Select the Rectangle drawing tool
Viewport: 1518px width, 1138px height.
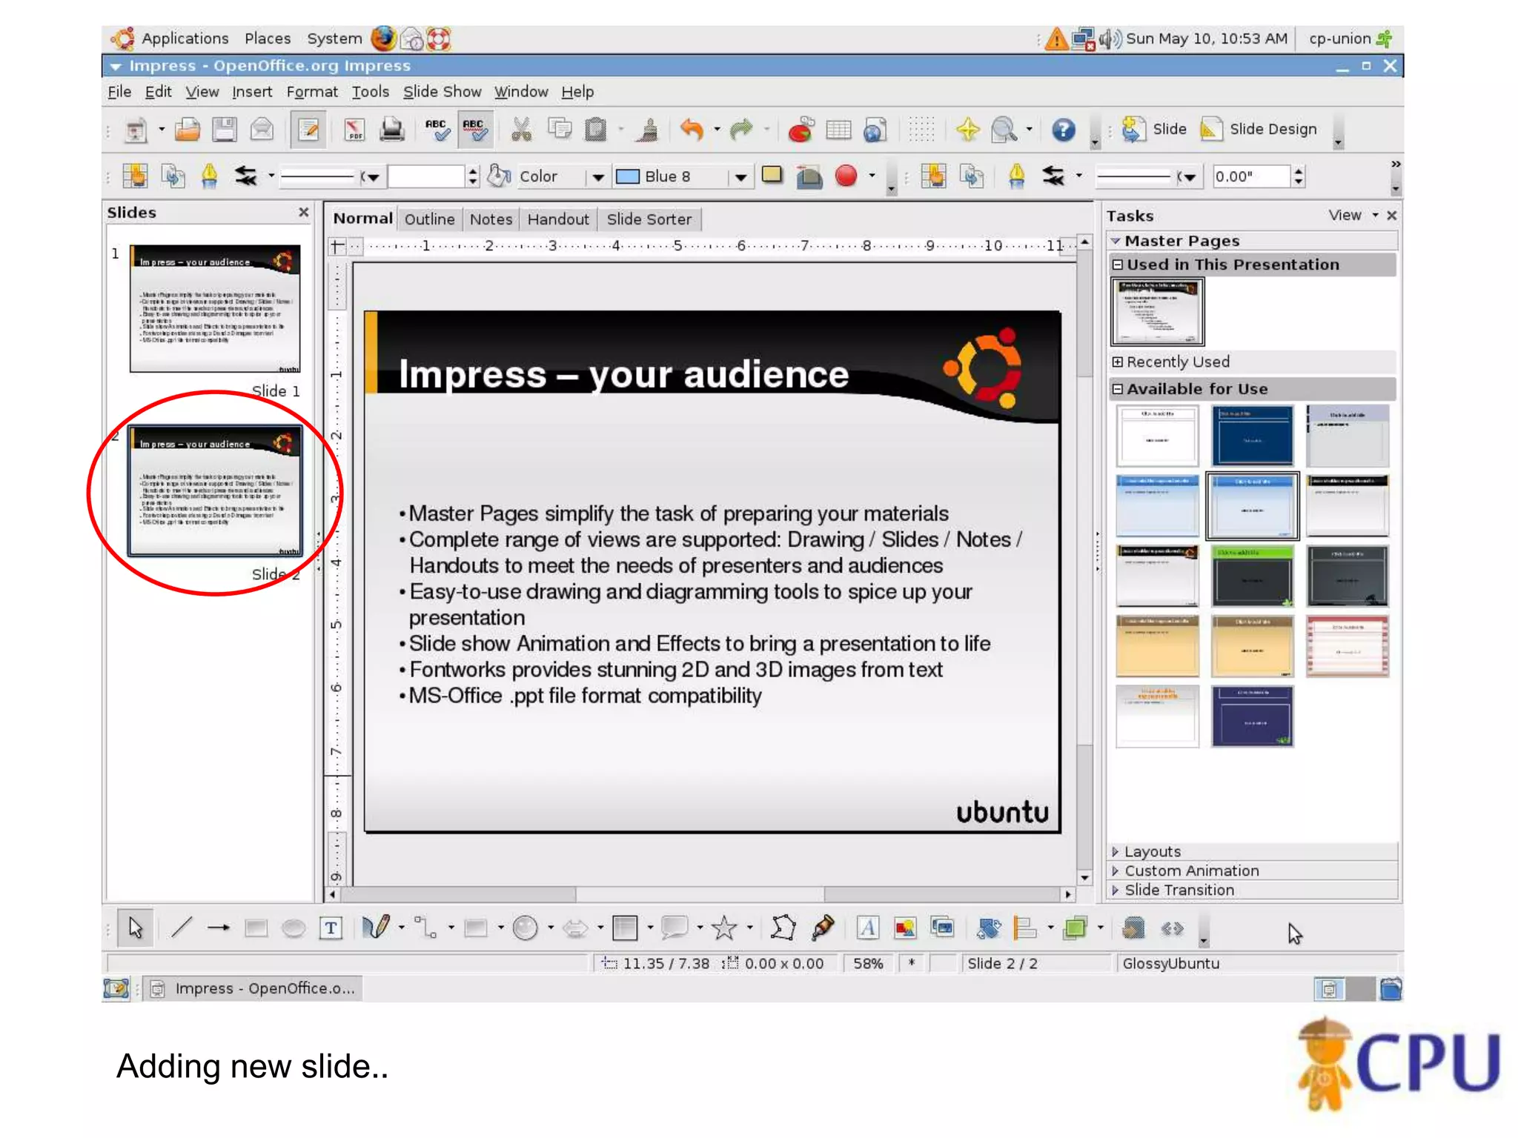click(x=256, y=928)
